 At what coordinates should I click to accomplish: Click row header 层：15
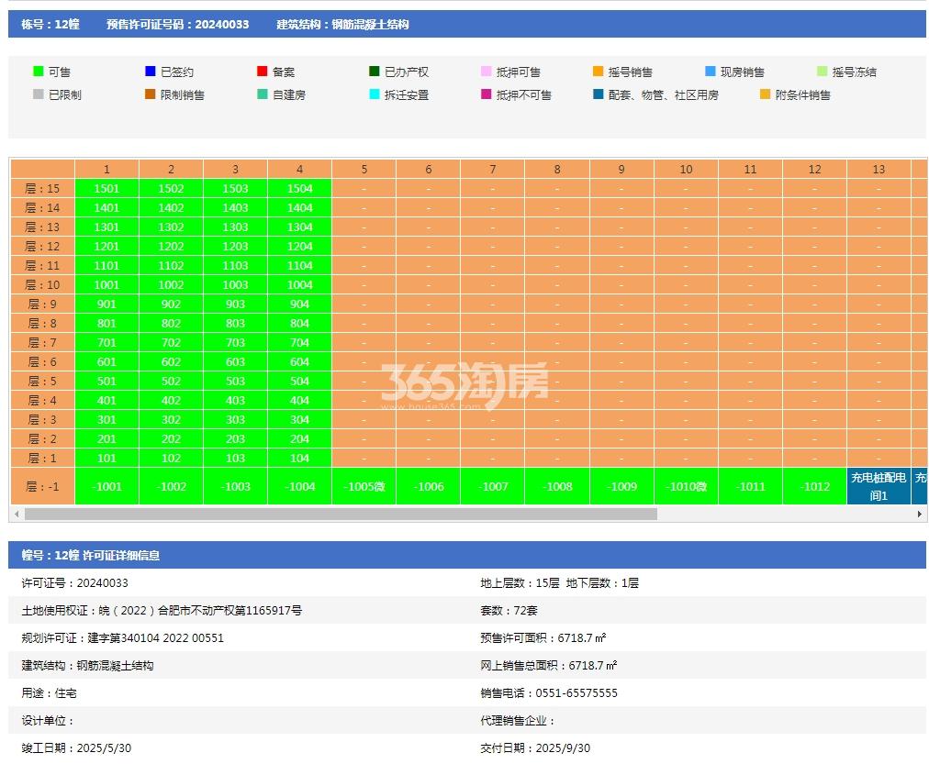point(42,188)
